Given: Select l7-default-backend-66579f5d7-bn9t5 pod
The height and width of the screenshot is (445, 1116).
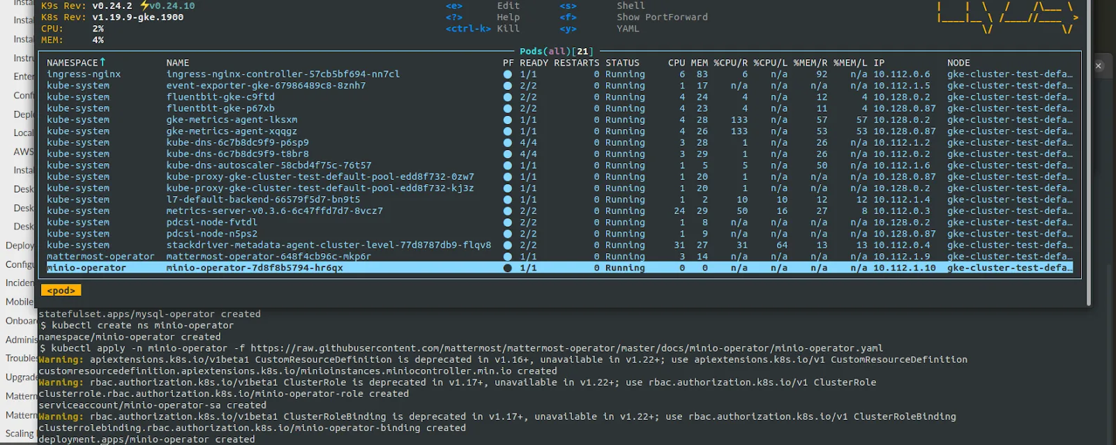Looking at the screenshot, I should pyautogui.click(x=559, y=199).
